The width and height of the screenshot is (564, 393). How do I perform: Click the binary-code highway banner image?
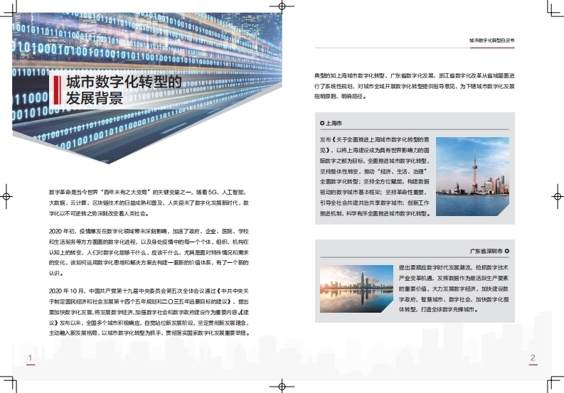[x=147, y=88]
